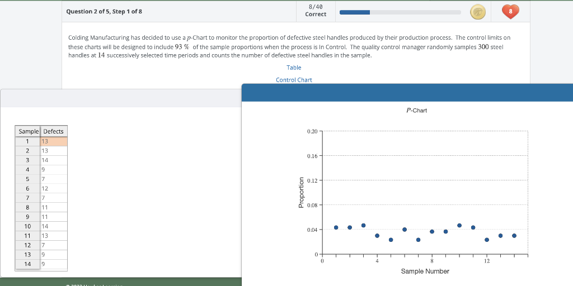Click the 8/40 Correct score text

coord(316,11)
